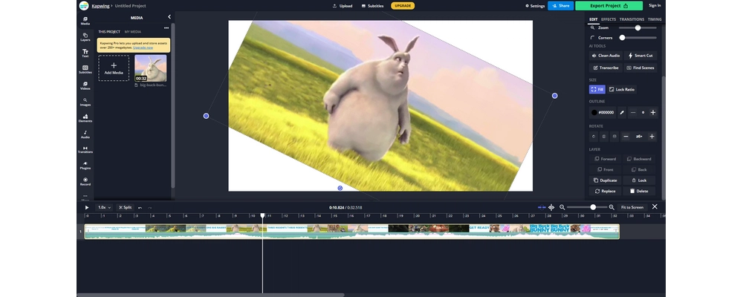Open the Elements panel
This screenshot has width=743, height=297.
point(85,117)
